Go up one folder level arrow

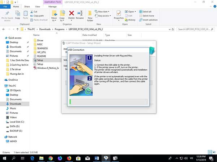tap(17, 29)
